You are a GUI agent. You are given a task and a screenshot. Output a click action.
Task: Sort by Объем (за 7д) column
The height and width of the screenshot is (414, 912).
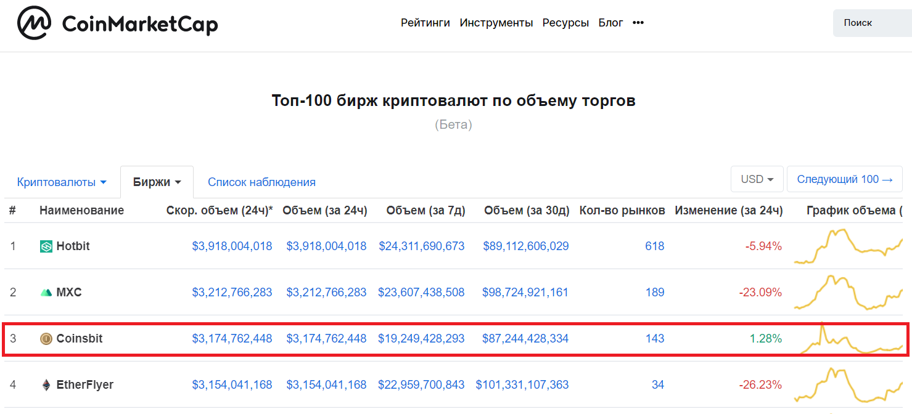[425, 211]
